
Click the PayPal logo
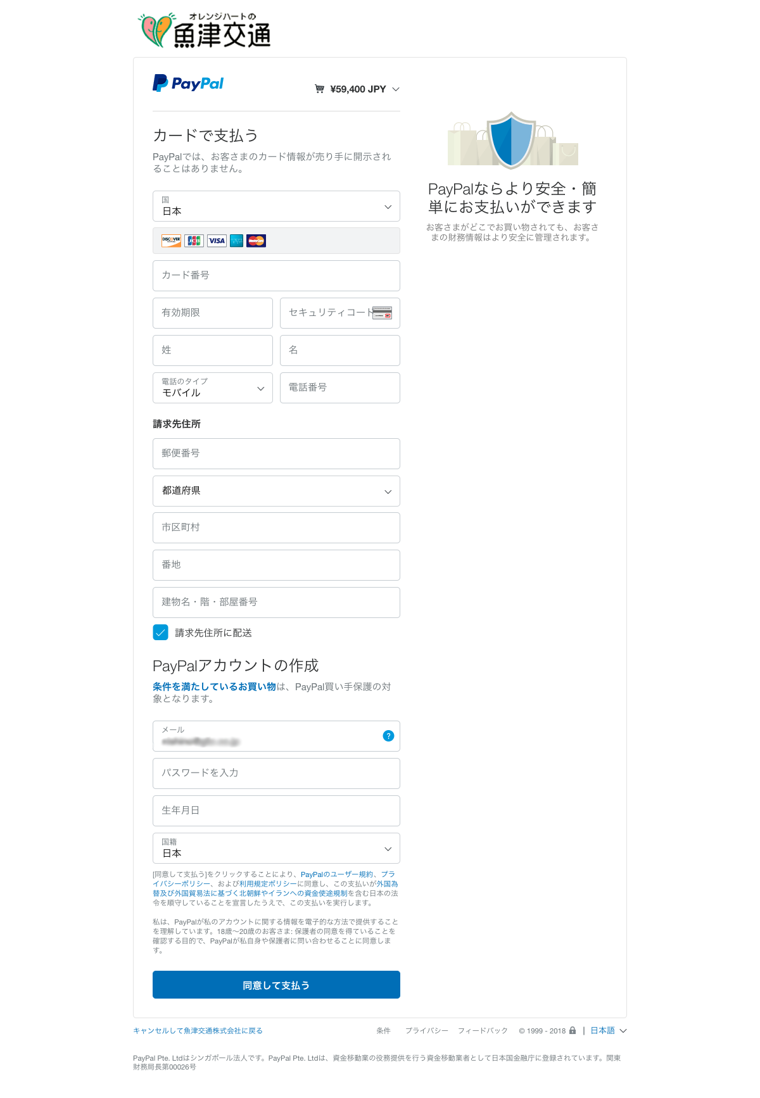pyautogui.click(x=188, y=84)
